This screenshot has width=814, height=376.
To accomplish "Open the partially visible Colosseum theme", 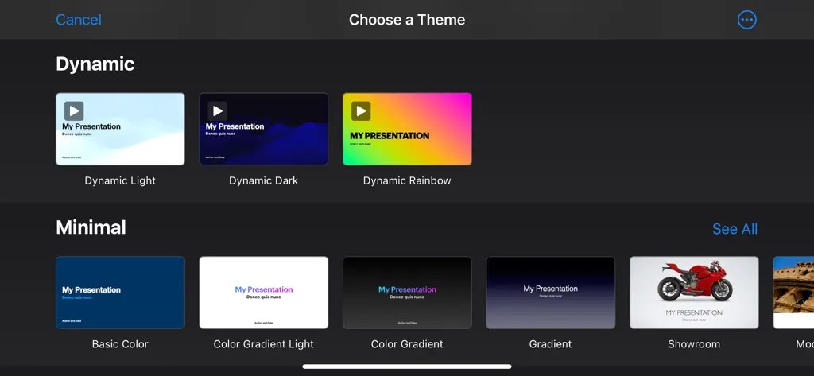I will click(793, 293).
